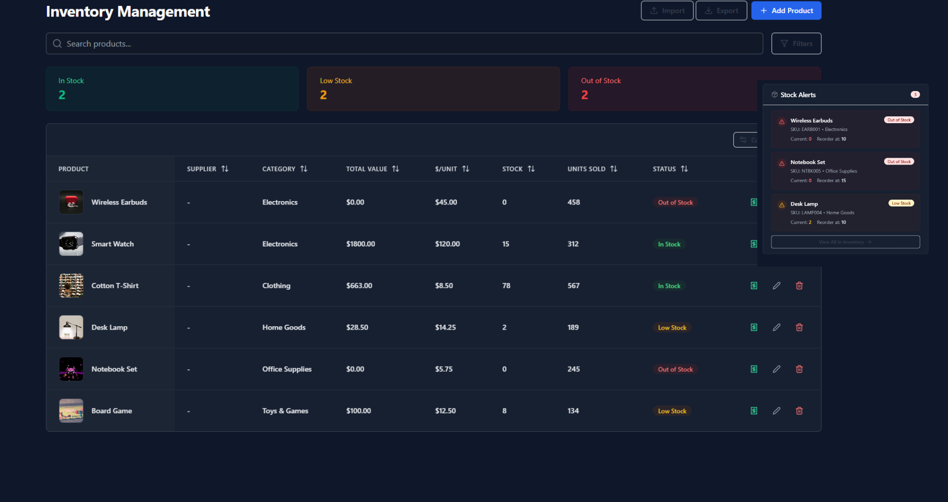Click the green dollar icon on the Smart Watch row
Viewport: 948px width, 502px height.
coord(754,244)
